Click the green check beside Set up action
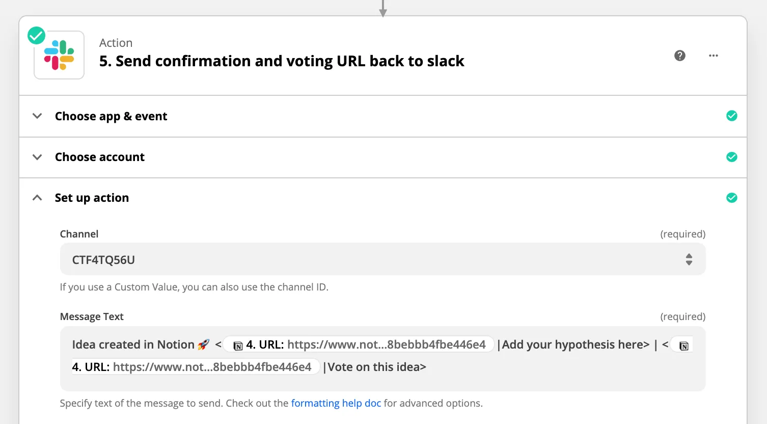 [x=732, y=198]
